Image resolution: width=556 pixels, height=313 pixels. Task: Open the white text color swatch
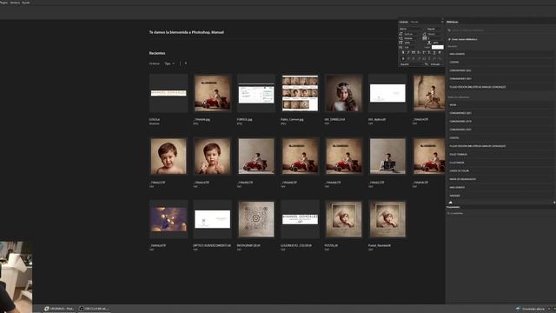[438, 47]
